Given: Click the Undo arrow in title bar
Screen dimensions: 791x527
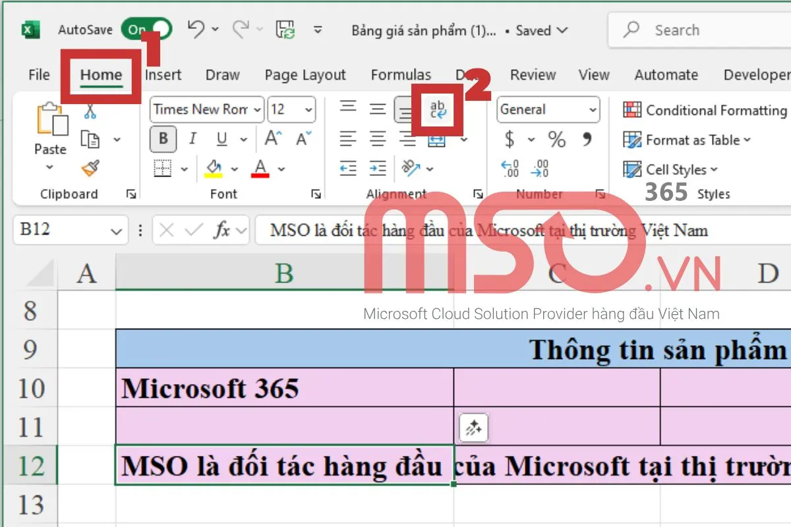Looking at the screenshot, I should click(196, 29).
